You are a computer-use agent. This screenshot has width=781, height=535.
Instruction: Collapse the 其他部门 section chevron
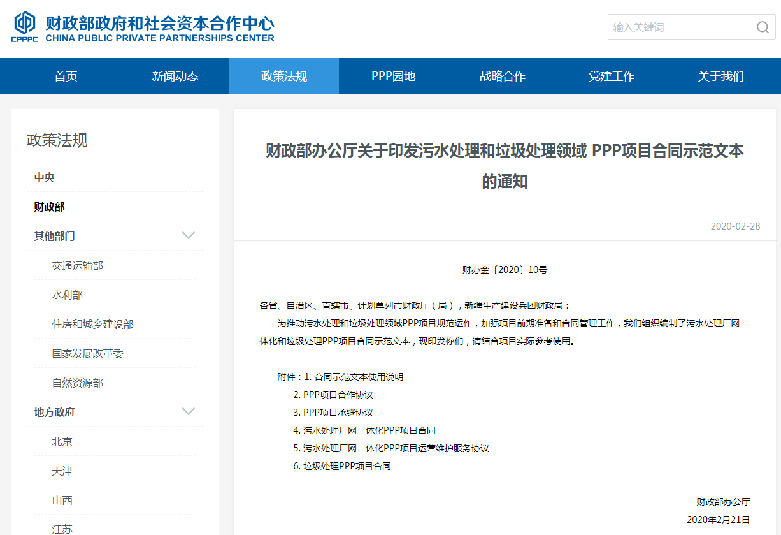coord(189,236)
